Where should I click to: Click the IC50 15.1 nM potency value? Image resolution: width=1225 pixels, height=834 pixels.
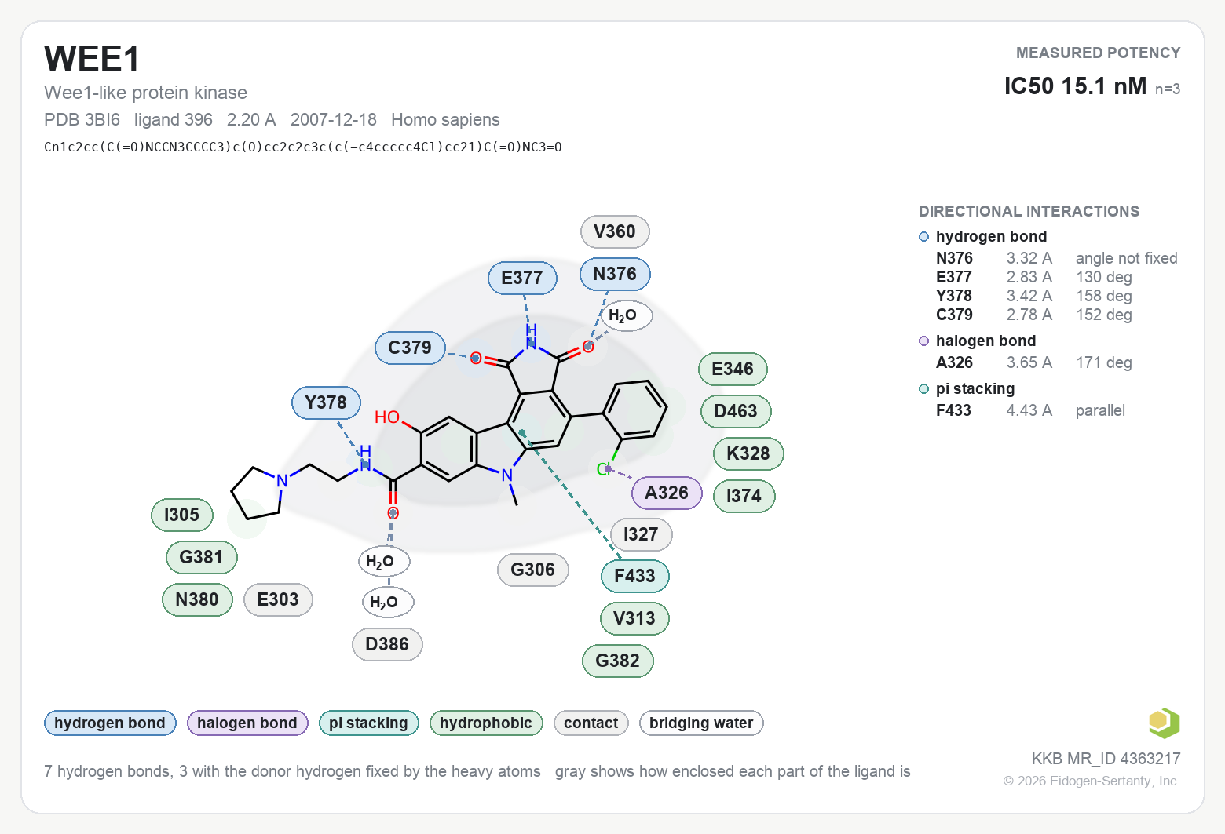tap(1075, 86)
